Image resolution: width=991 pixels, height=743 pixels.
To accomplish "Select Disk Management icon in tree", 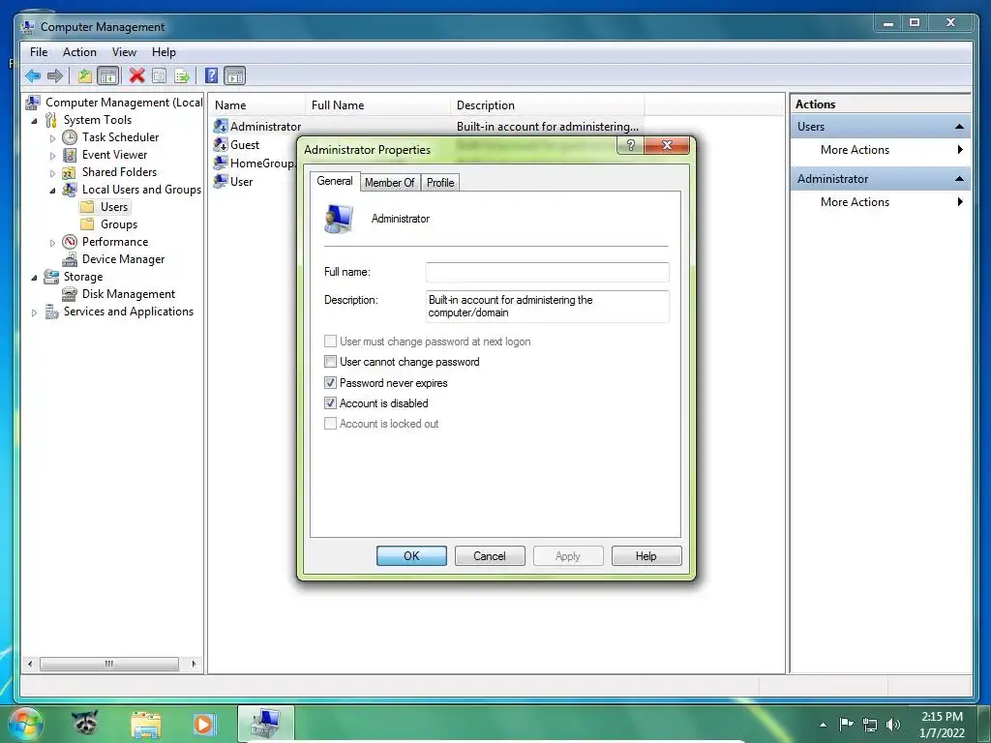I will click(x=70, y=294).
